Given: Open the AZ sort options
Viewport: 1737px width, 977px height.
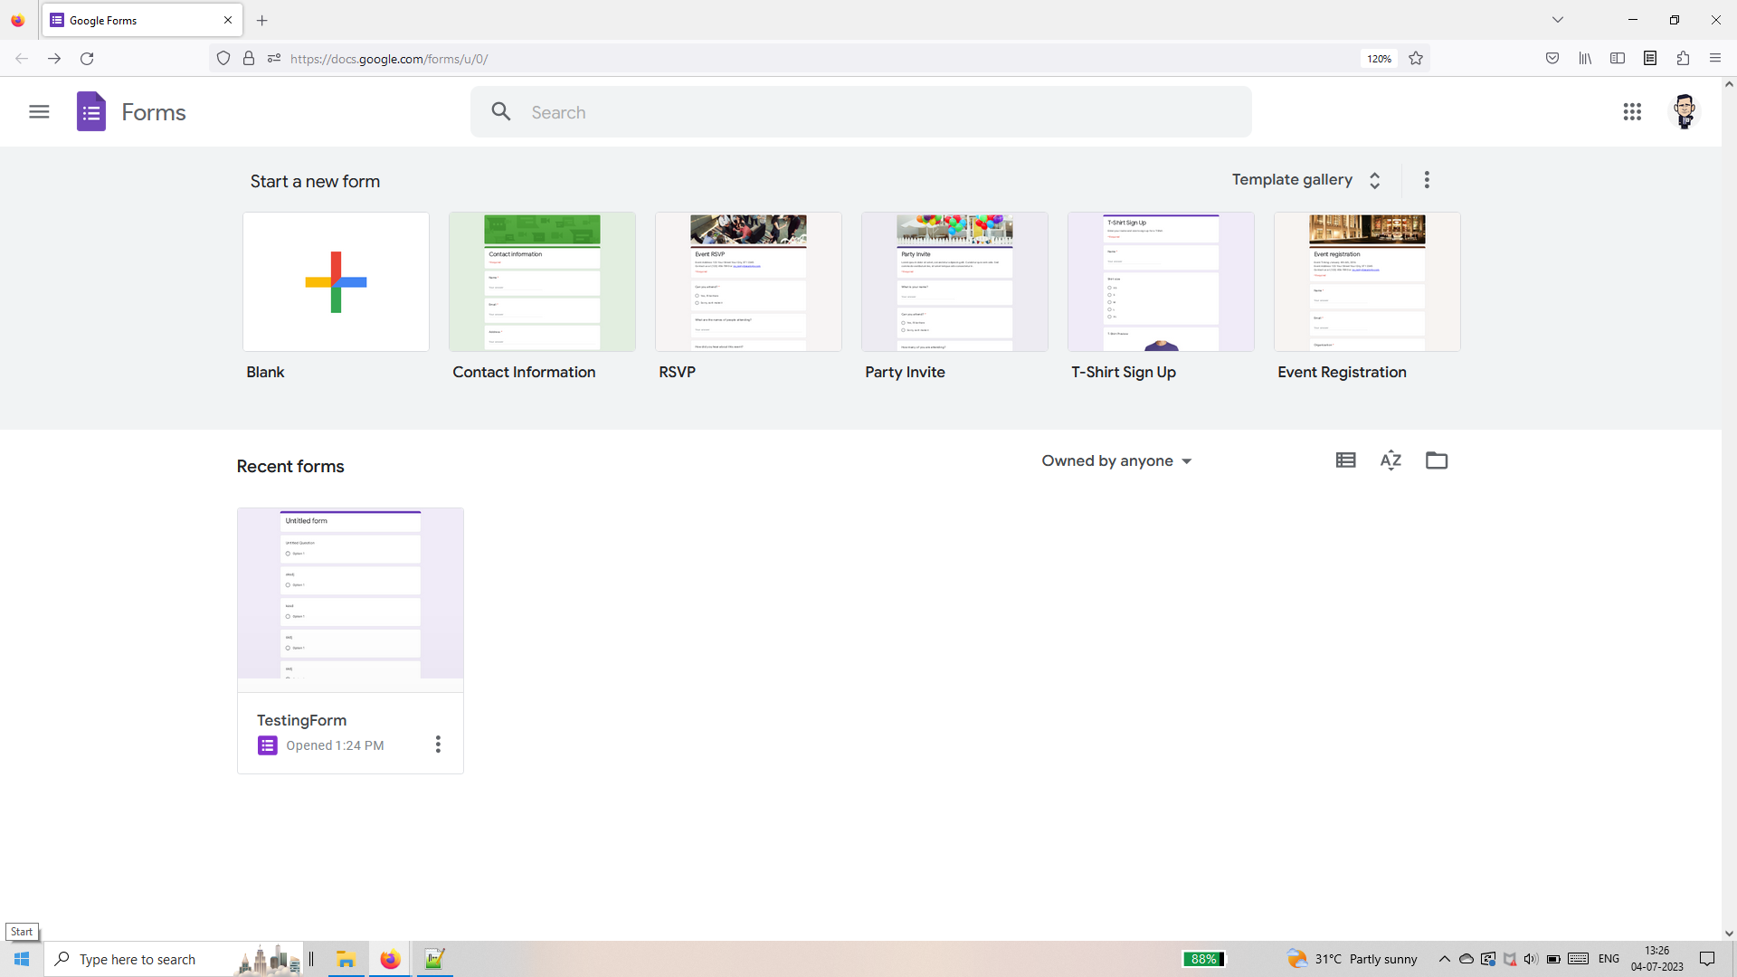Looking at the screenshot, I should [x=1391, y=460].
